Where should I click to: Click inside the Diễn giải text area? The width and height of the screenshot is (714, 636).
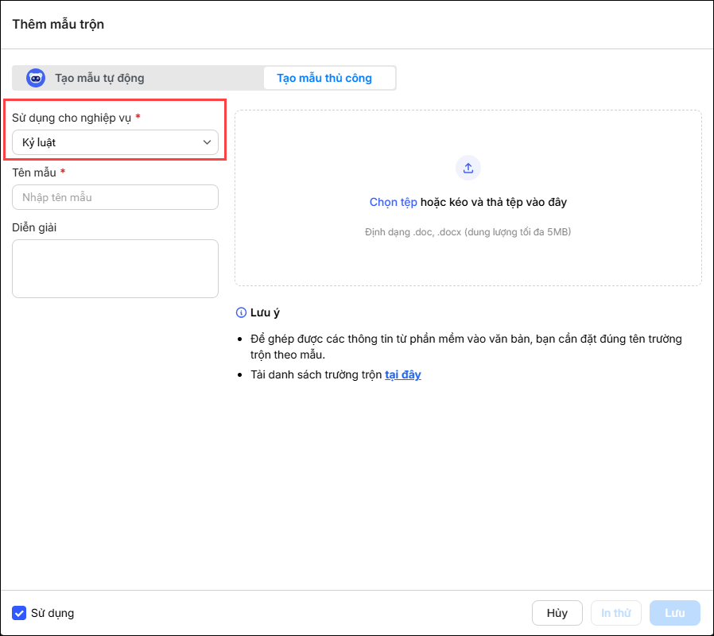tap(115, 269)
